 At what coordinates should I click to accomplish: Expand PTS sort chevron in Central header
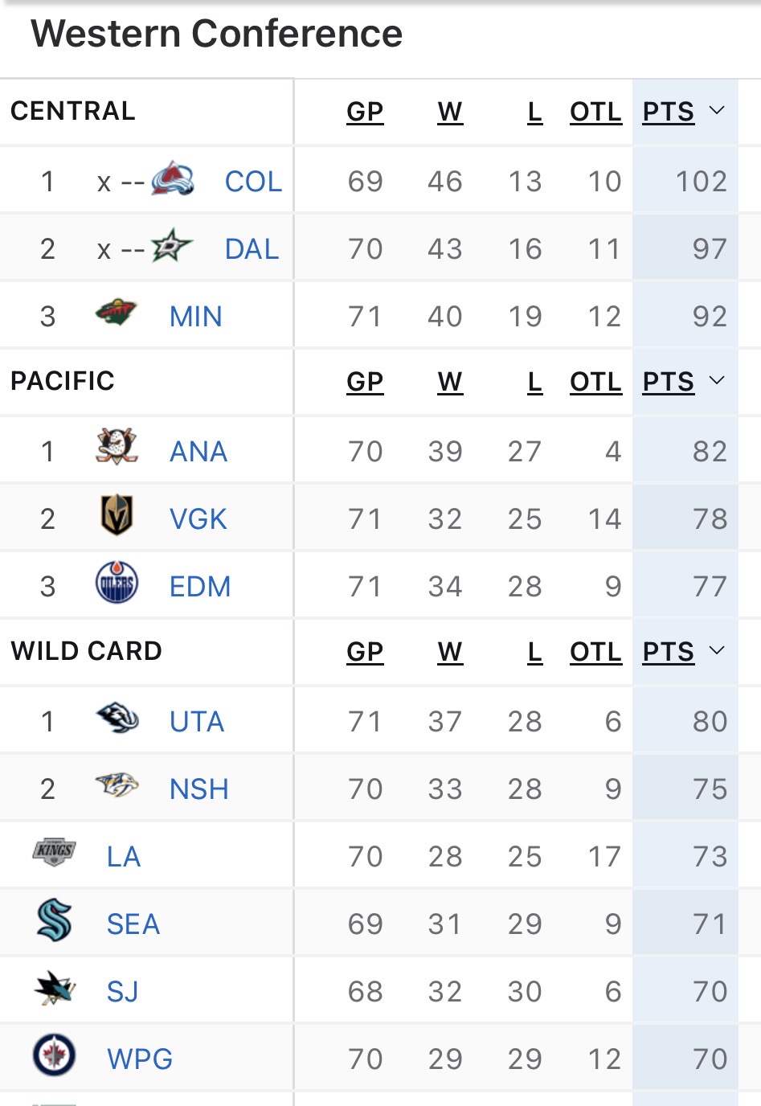[717, 111]
